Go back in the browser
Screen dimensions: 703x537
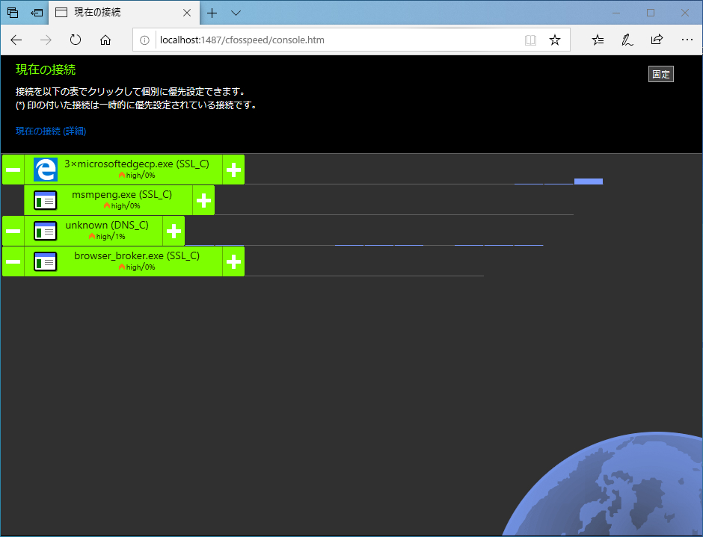(16, 40)
